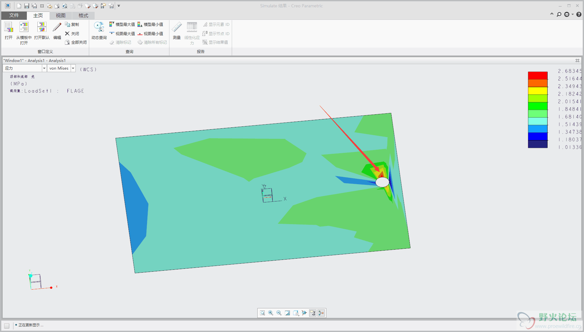Toggle the three-node display icon in graphics toolbar
Image resolution: width=584 pixels, height=332 pixels.
click(x=321, y=313)
